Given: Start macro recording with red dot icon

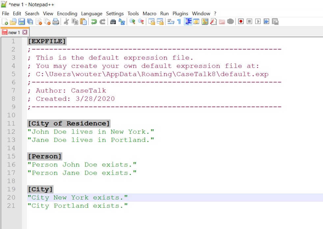Looking at the screenshot, I should coord(241,22).
